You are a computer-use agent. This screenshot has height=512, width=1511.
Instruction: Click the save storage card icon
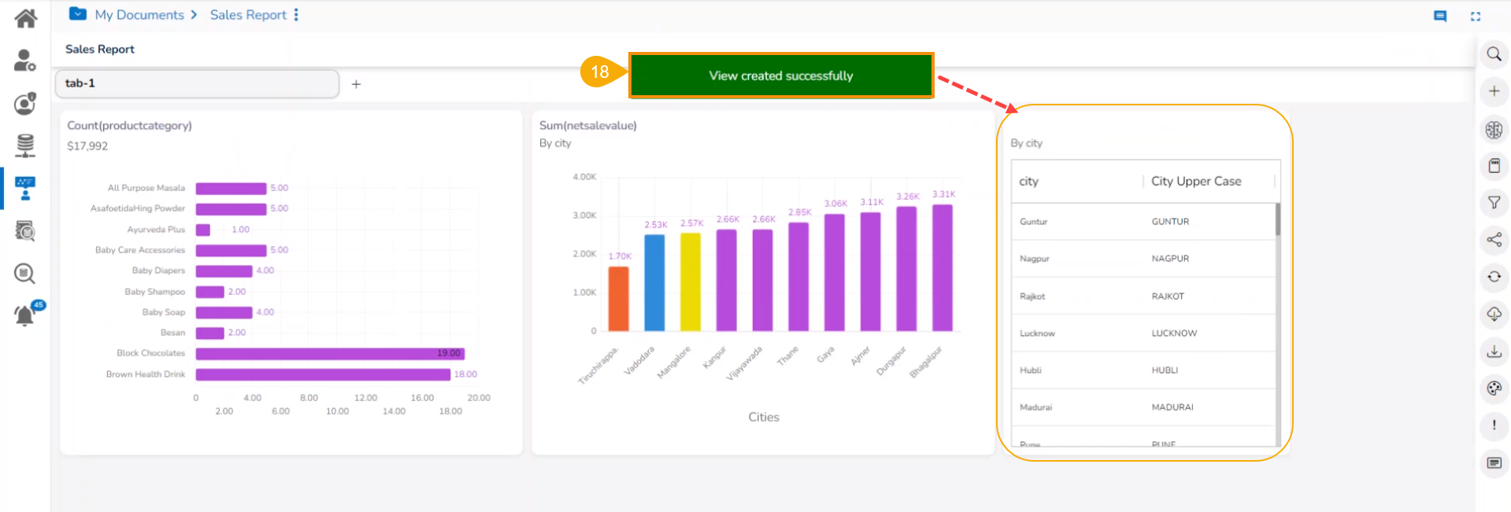click(x=1494, y=165)
